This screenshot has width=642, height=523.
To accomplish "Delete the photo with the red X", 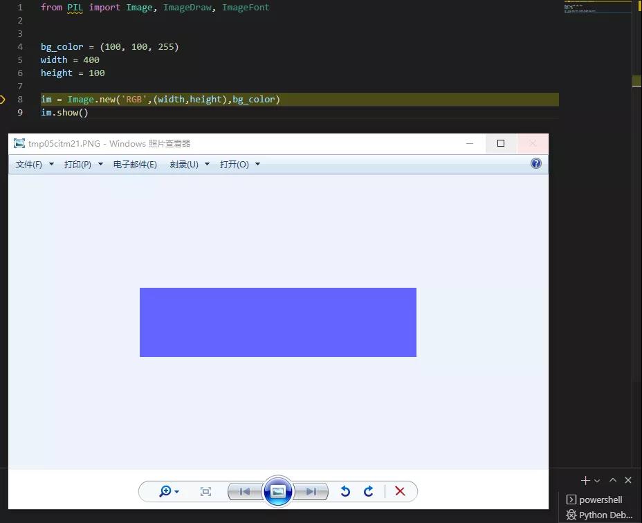I will point(400,491).
